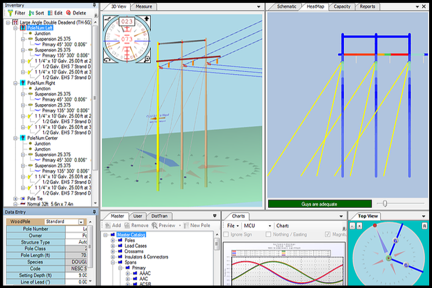Click the Sort icon in Inventory

point(31,12)
